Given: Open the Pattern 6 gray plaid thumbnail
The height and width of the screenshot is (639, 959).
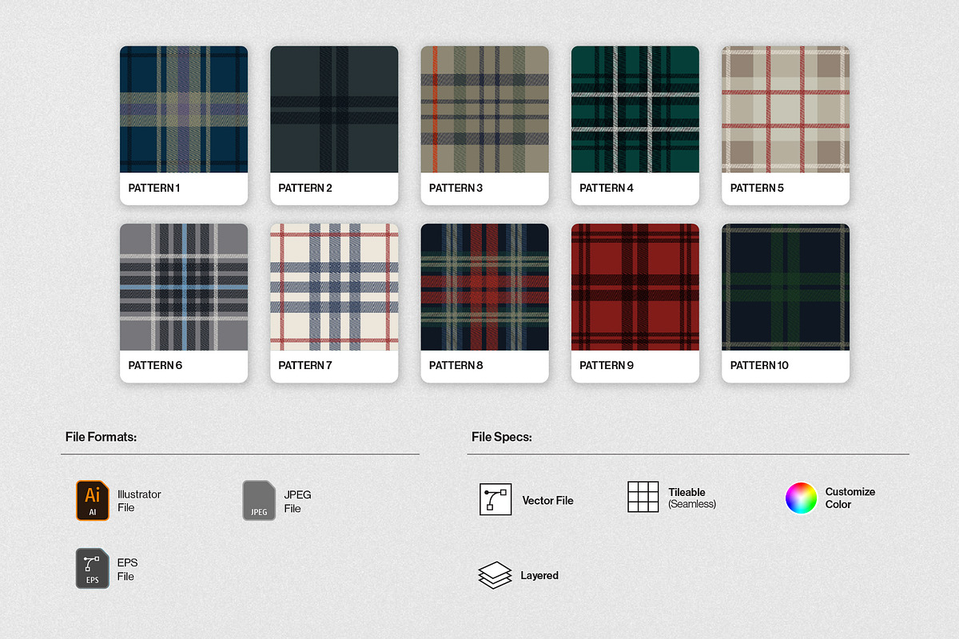Looking at the screenshot, I should 183,288.
